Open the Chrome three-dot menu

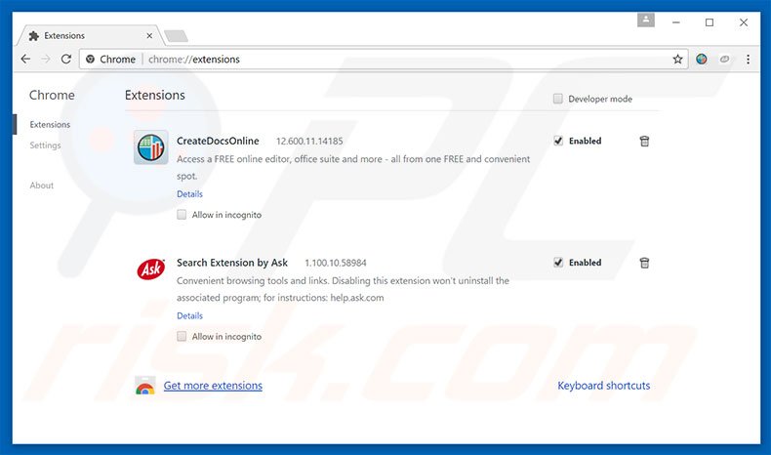pyautogui.click(x=748, y=59)
